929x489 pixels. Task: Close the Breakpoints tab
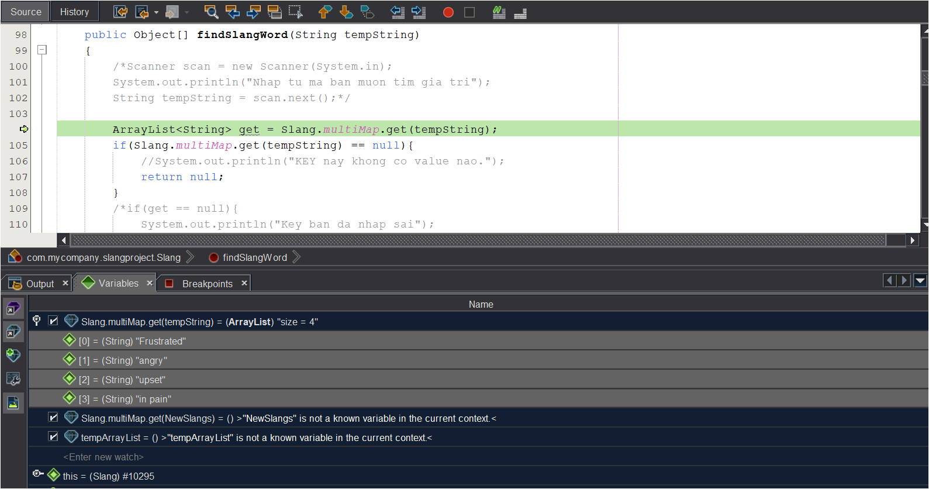click(x=244, y=283)
